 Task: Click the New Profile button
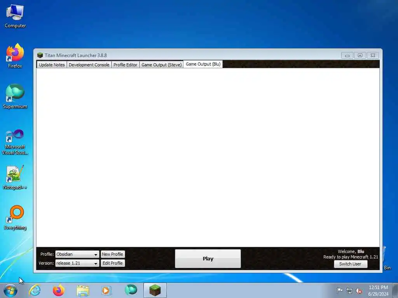tap(113, 254)
